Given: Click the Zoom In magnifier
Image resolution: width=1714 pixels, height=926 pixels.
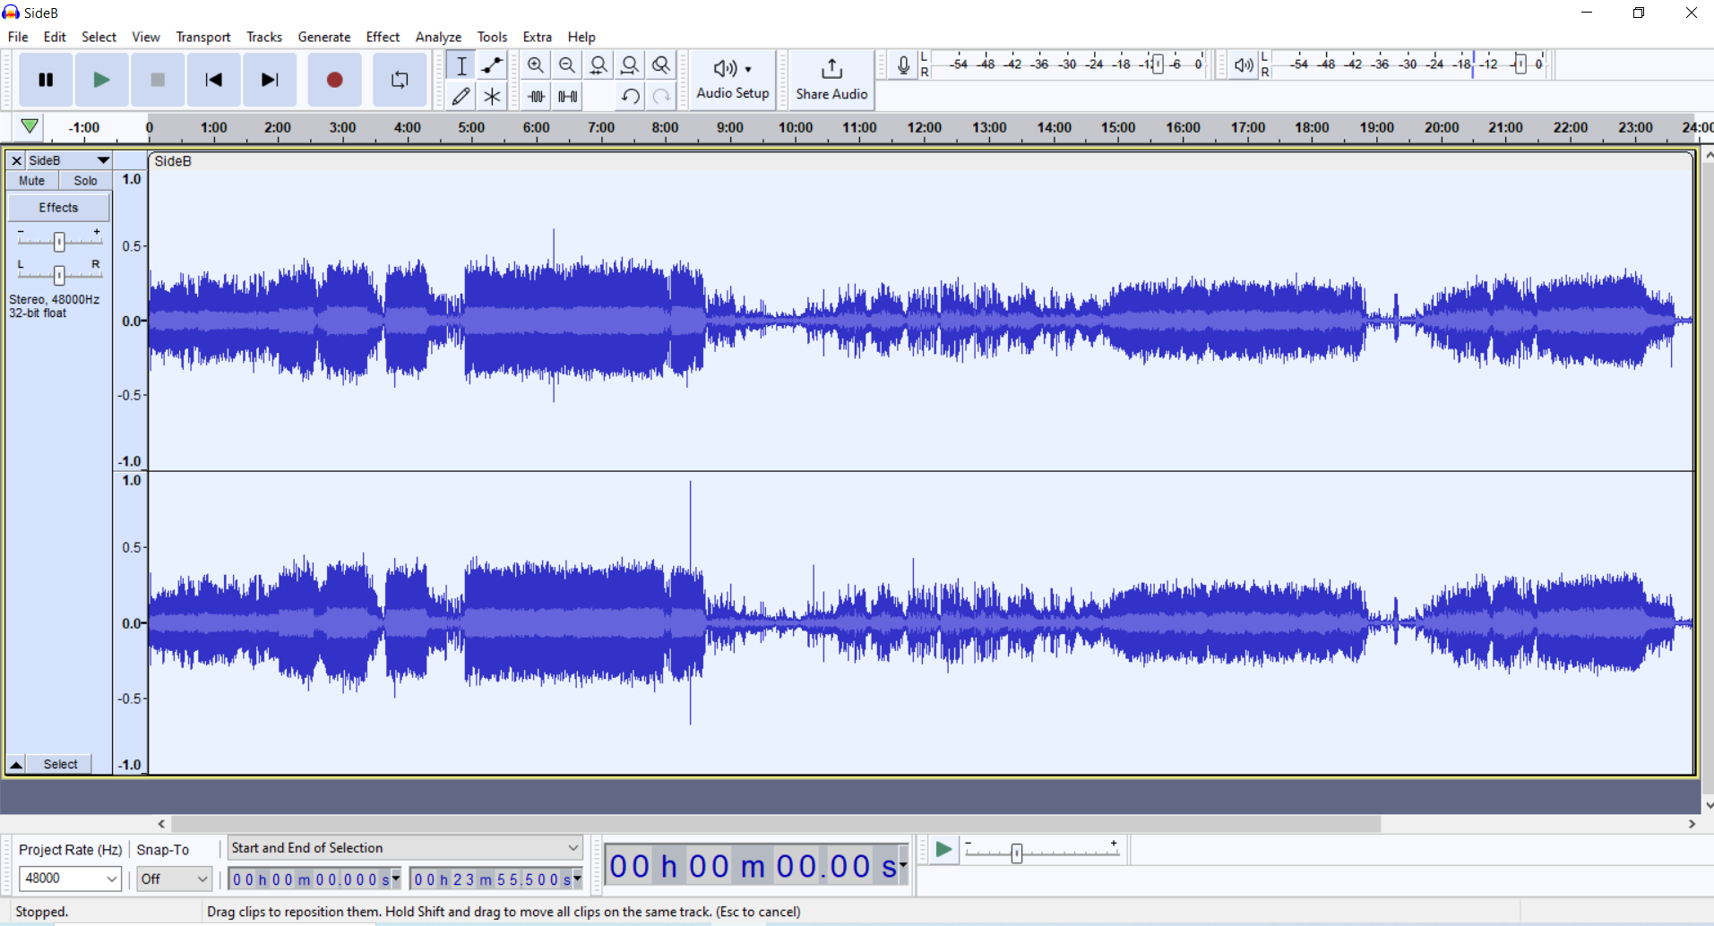Looking at the screenshot, I should pyautogui.click(x=536, y=65).
